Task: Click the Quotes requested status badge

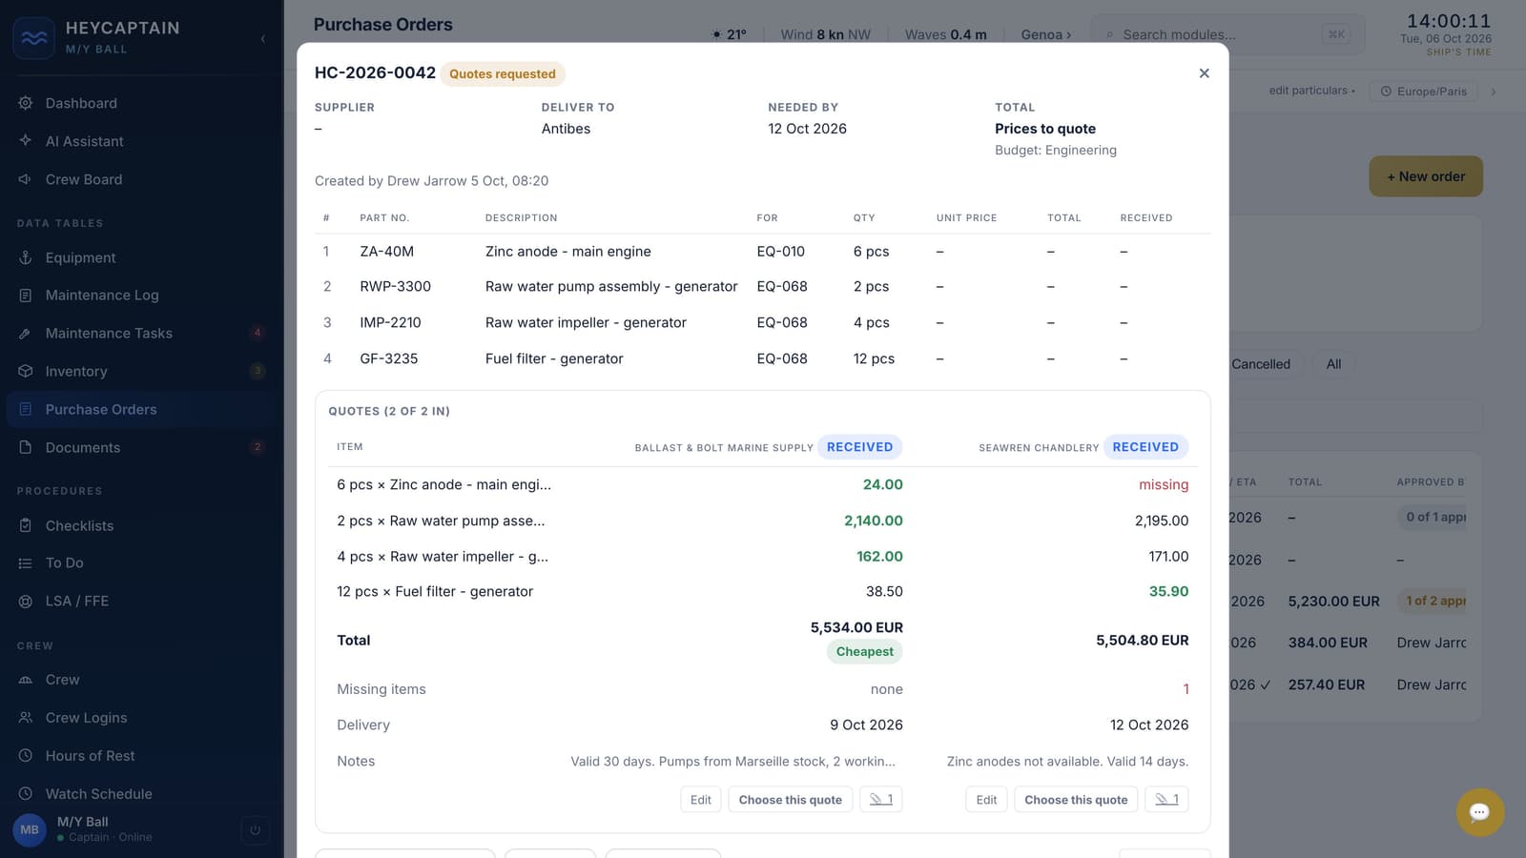Action: click(x=503, y=73)
